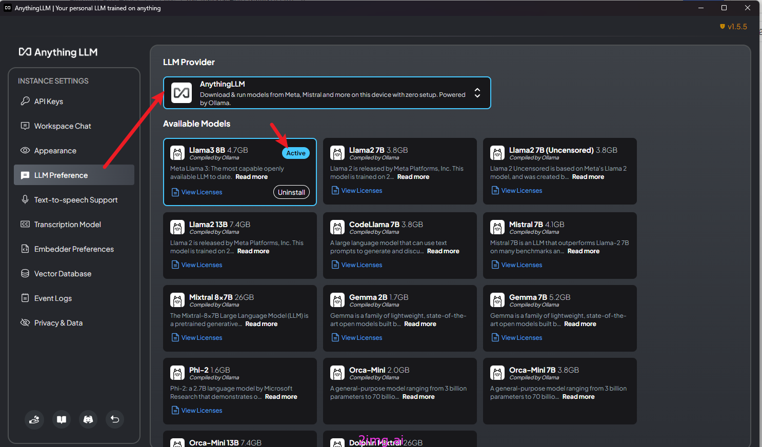Go to Appearance settings
The image size is (762, 447).
74,151
